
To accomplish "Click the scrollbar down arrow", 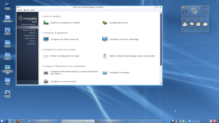I will click(161, 84).
